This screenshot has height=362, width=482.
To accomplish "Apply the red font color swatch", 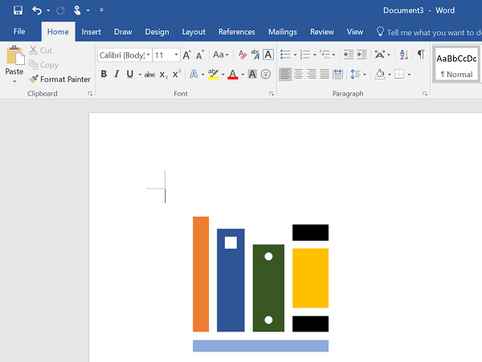I will 233,75.
